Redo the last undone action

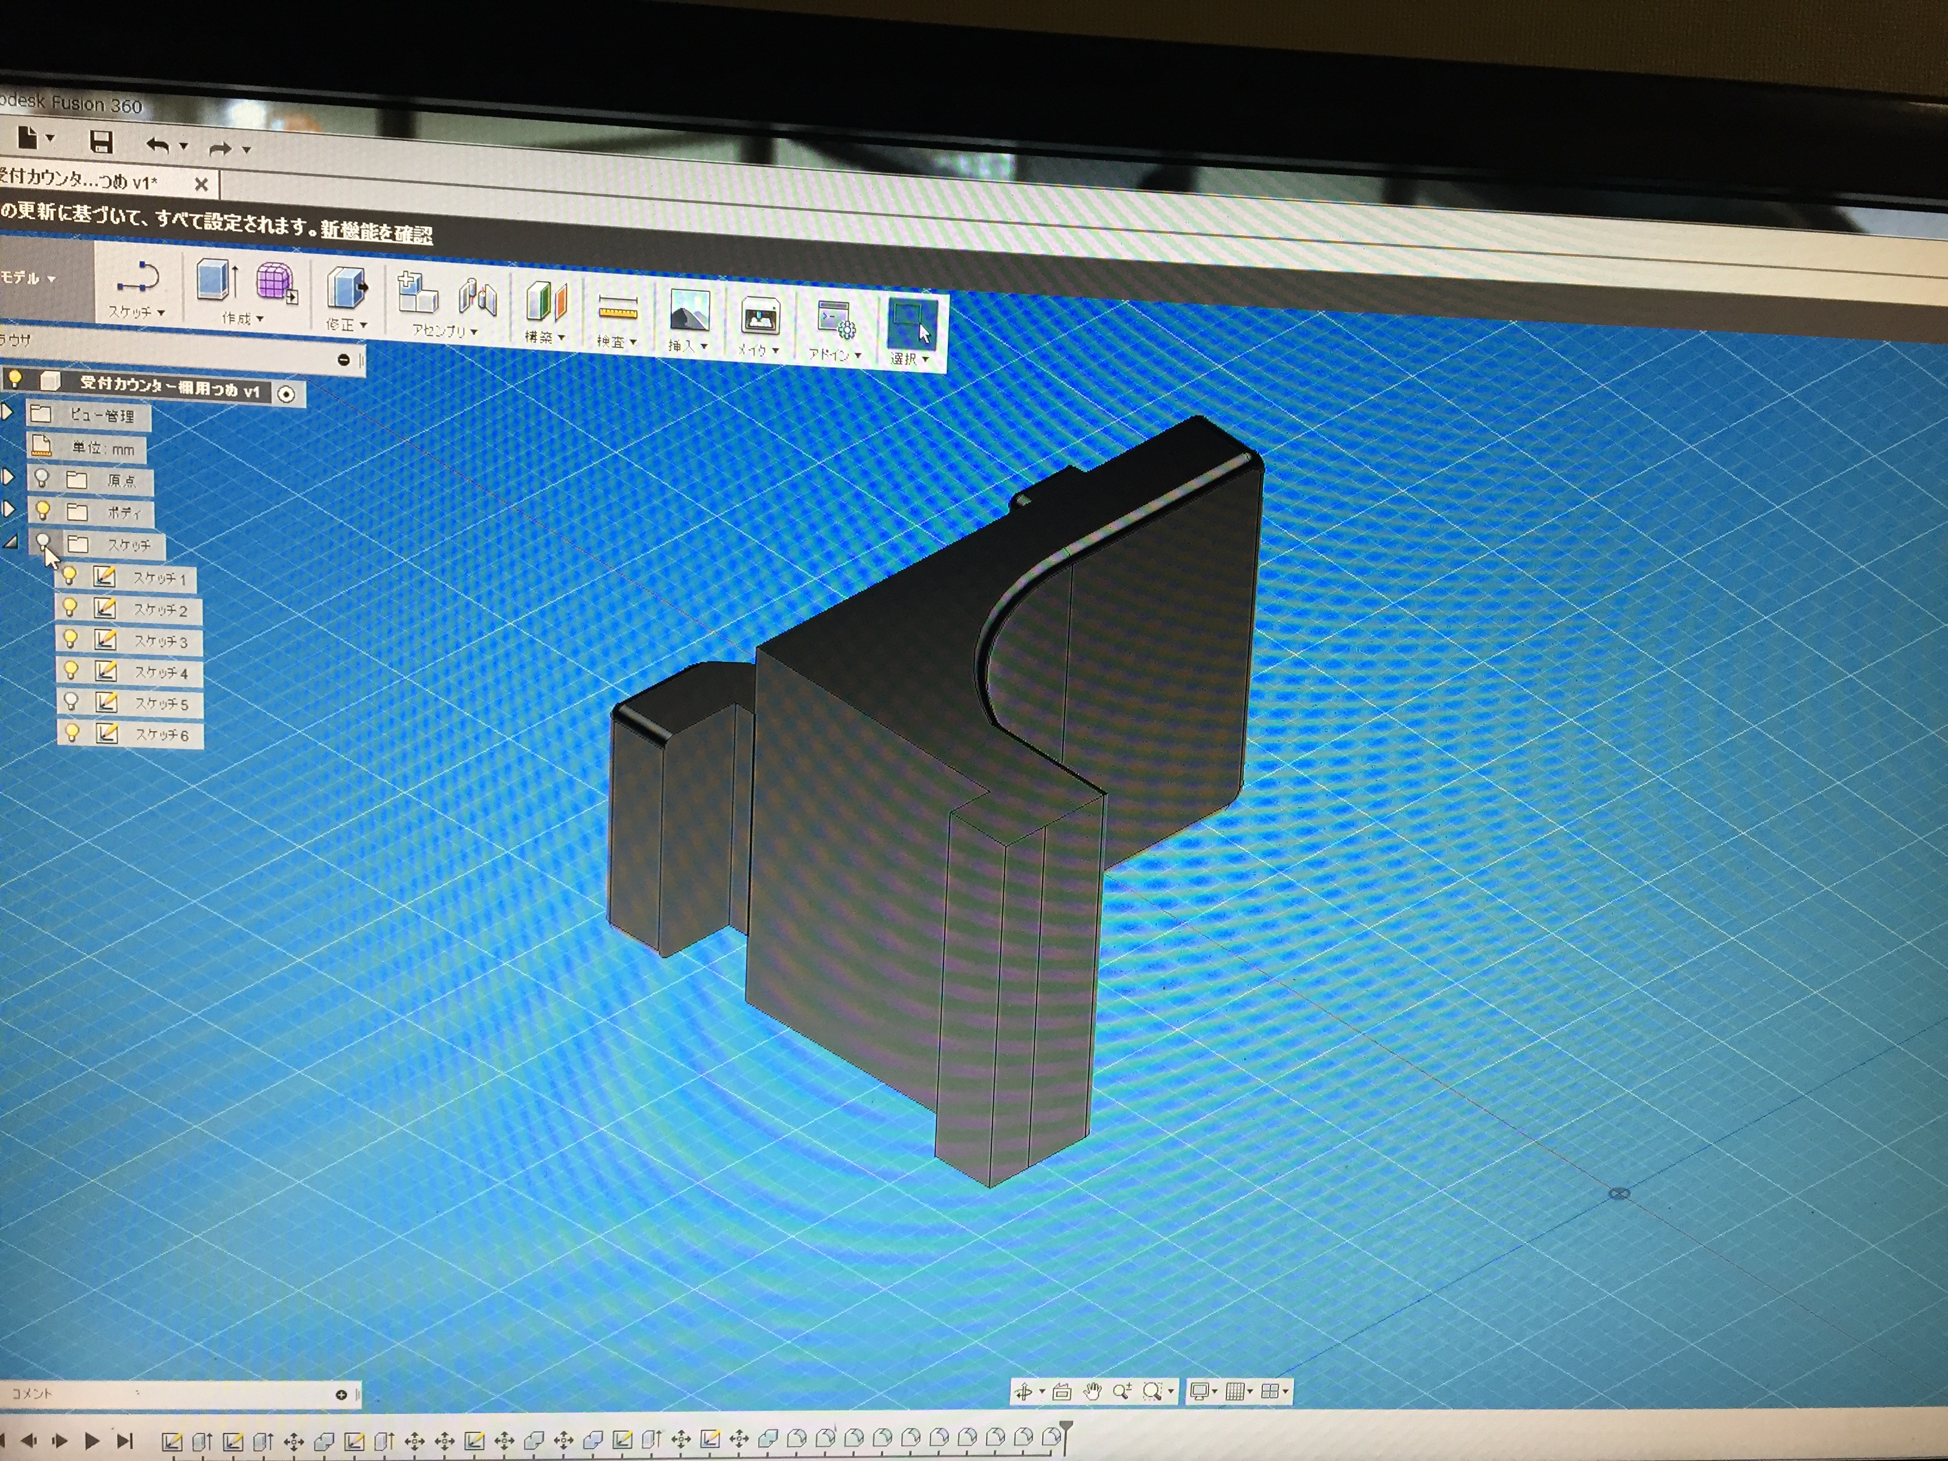[x=220, y=148]
